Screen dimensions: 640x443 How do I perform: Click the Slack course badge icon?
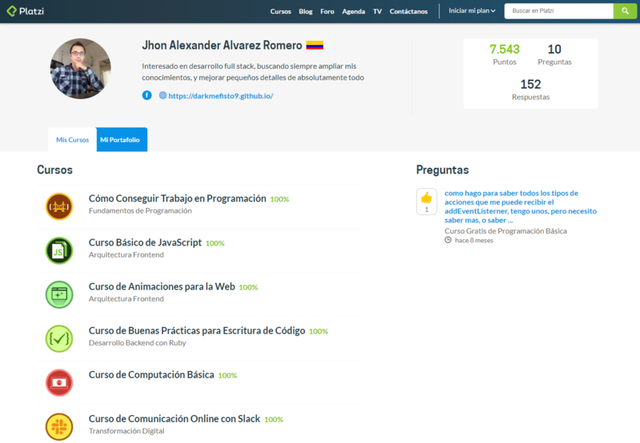(59, 427)
